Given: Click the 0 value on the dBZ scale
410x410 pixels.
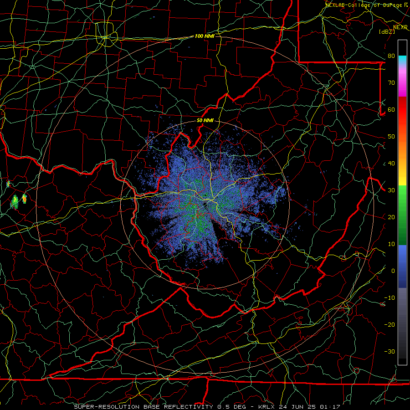Looking at the screenshot, I should (393, 271).
